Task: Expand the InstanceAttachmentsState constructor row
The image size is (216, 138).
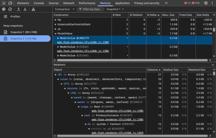Action: point(56,24)
